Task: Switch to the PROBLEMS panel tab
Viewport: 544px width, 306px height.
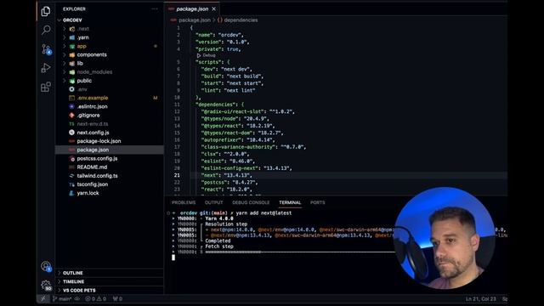Action: (x=184, y=202)
